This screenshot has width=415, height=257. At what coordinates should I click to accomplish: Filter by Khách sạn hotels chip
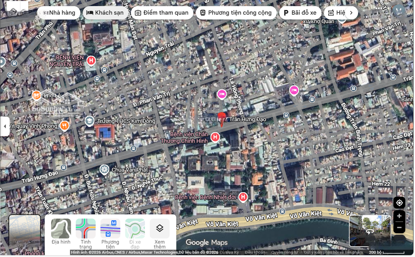click(105, 13)
